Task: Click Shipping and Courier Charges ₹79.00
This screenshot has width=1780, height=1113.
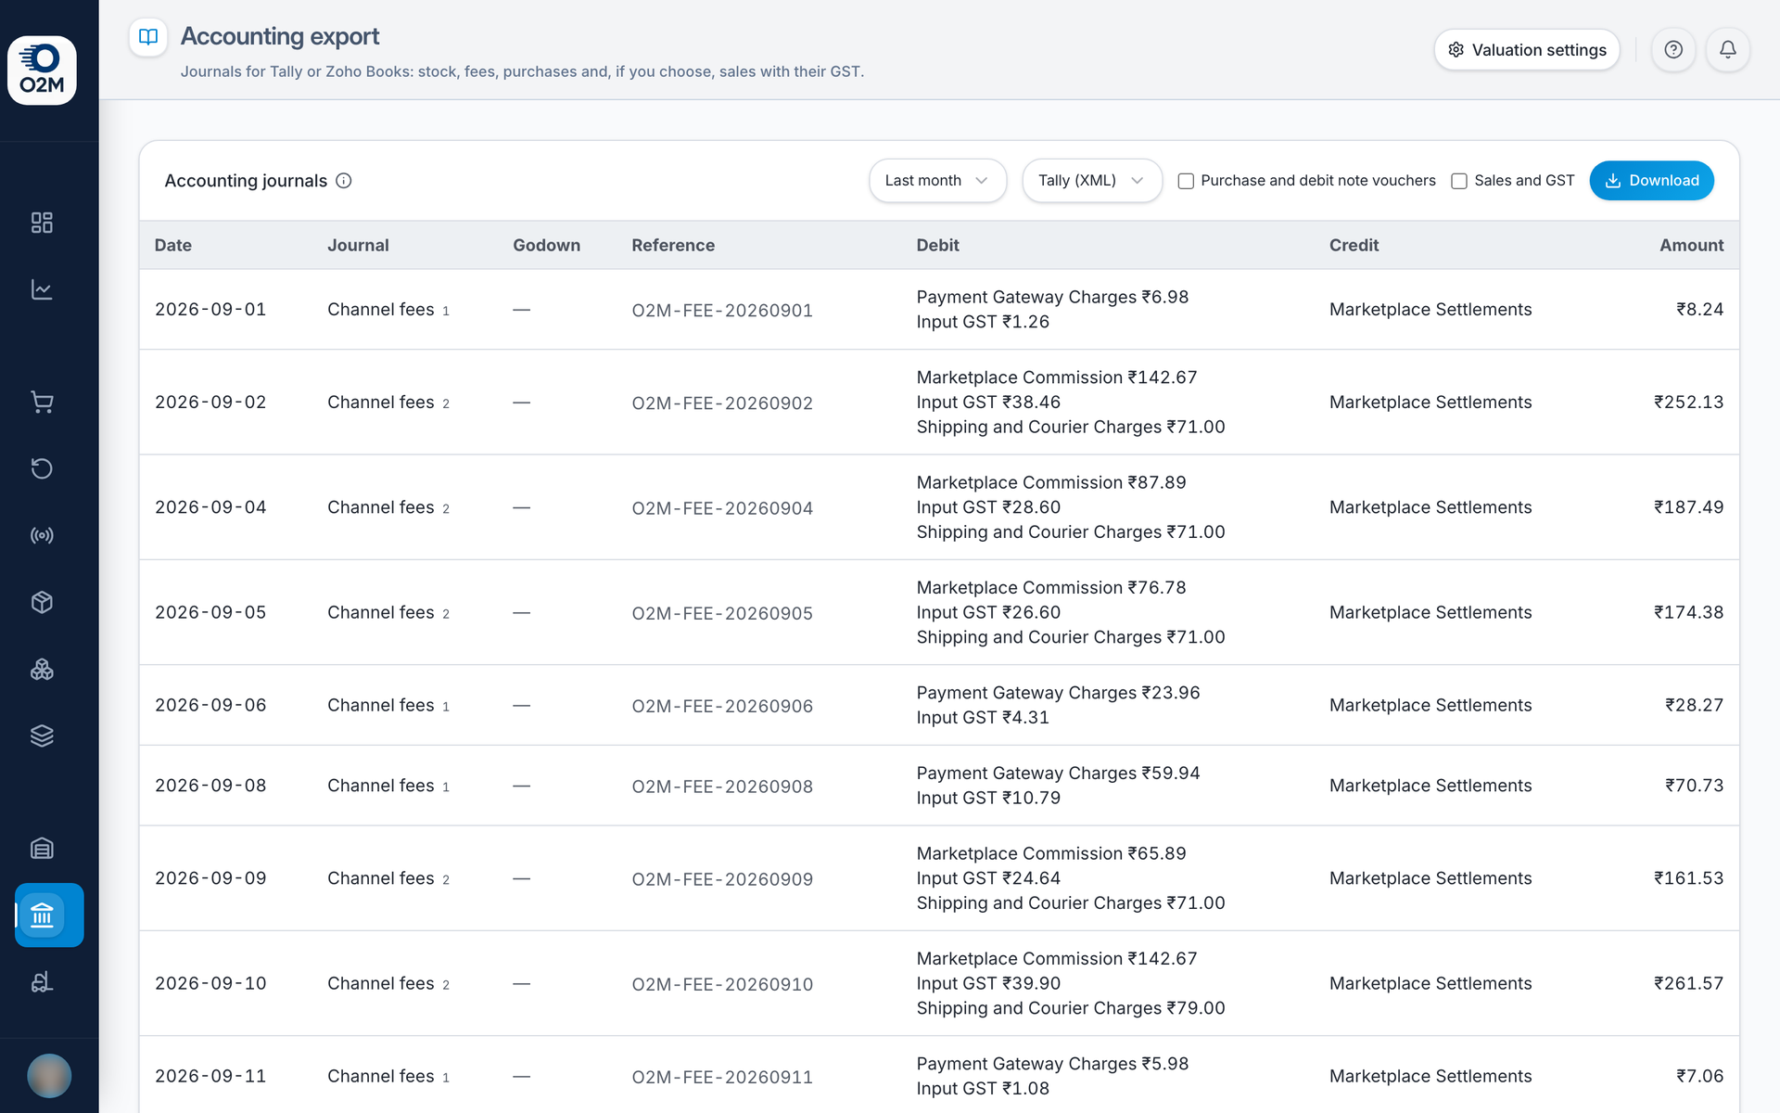Action: 1071,1008
